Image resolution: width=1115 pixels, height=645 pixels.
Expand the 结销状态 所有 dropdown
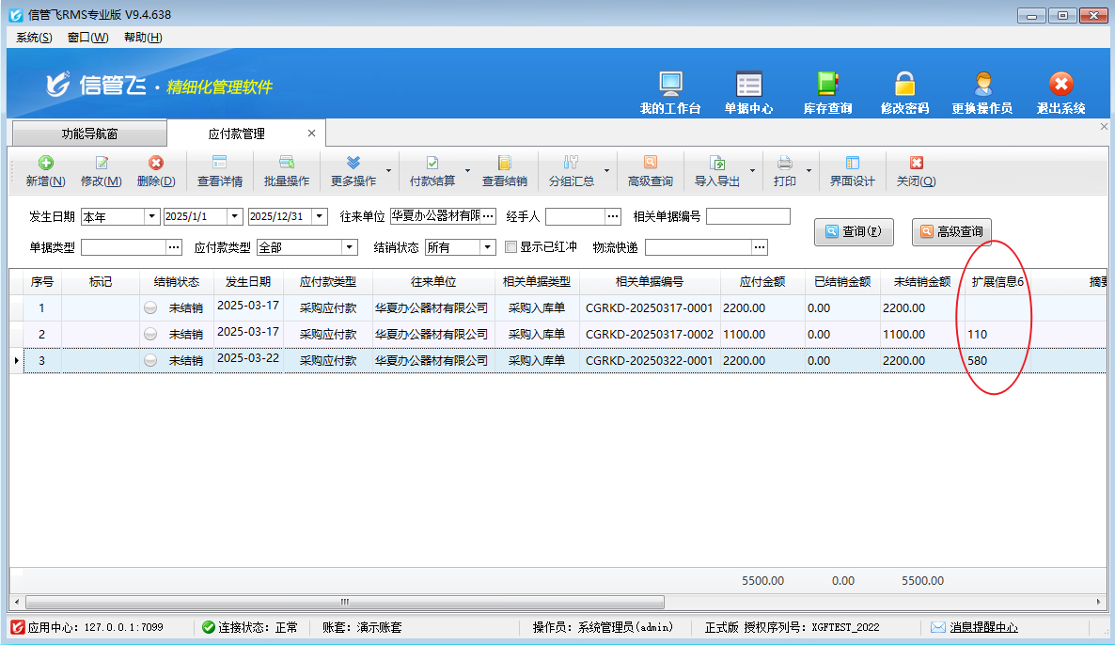487,247
